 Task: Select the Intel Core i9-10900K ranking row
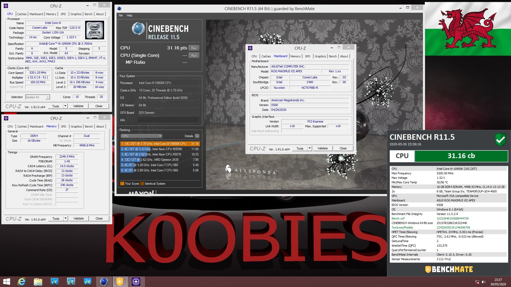point(160,144)
